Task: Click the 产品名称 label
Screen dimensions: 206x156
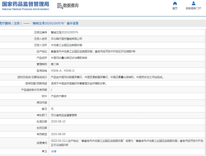Action: click(42, 58)
